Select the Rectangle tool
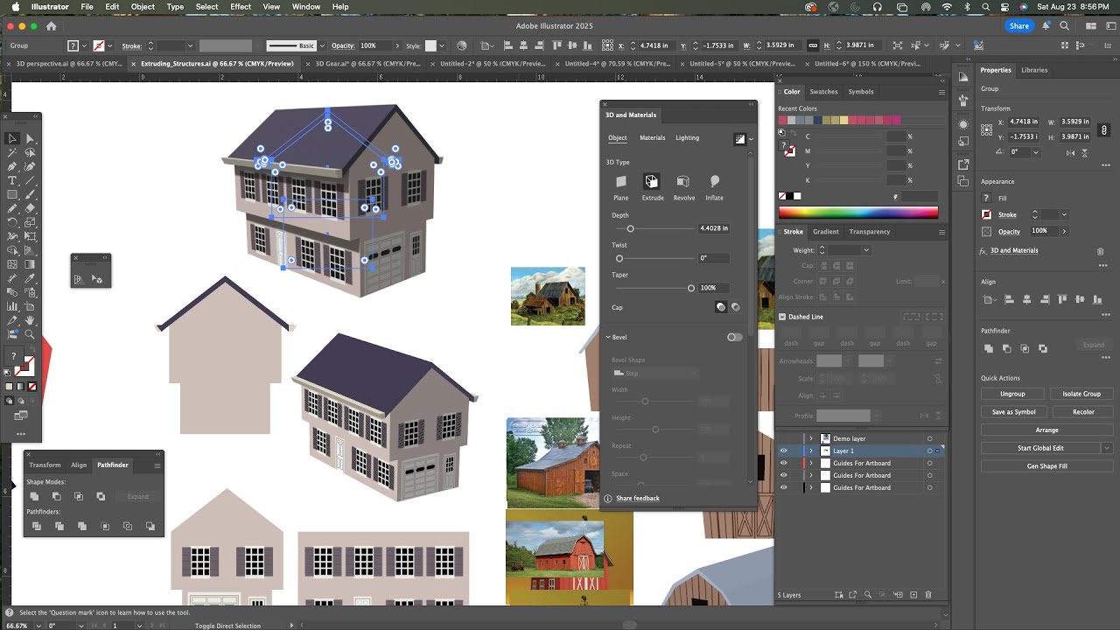 point(12,194)
